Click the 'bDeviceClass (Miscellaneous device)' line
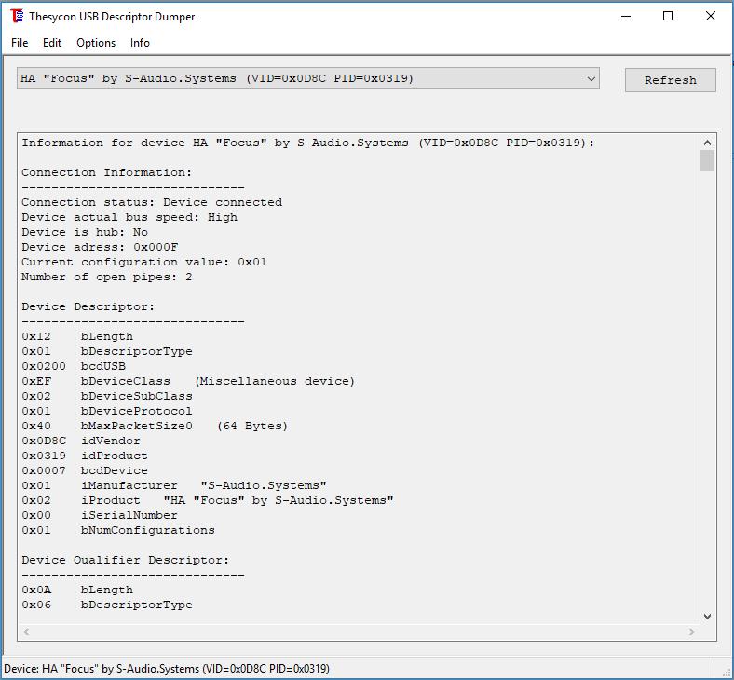 pyautogui.click(x=188, y=381)
